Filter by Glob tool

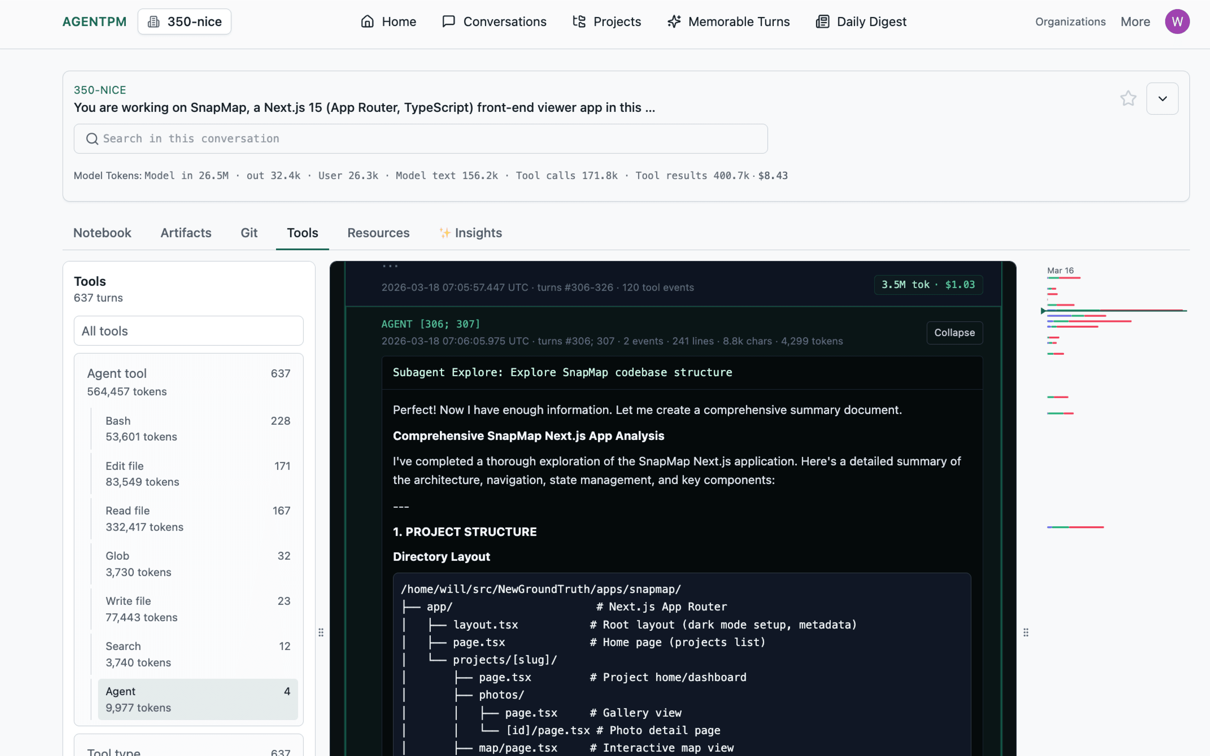click(x=198, y=564)
